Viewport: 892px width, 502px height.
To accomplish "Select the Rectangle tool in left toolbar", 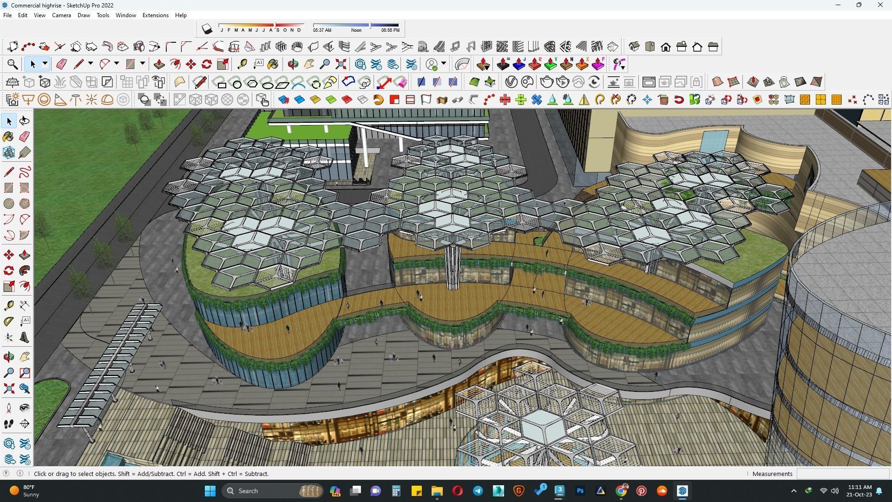I will pyautogui.click(x=9, y=188).
